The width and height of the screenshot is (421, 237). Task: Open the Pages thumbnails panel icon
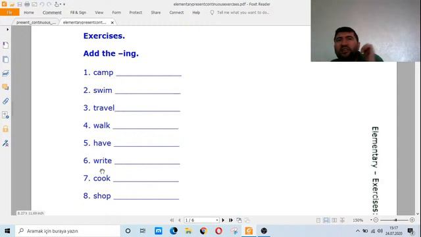pyautogui.click(x=5, y=59)
